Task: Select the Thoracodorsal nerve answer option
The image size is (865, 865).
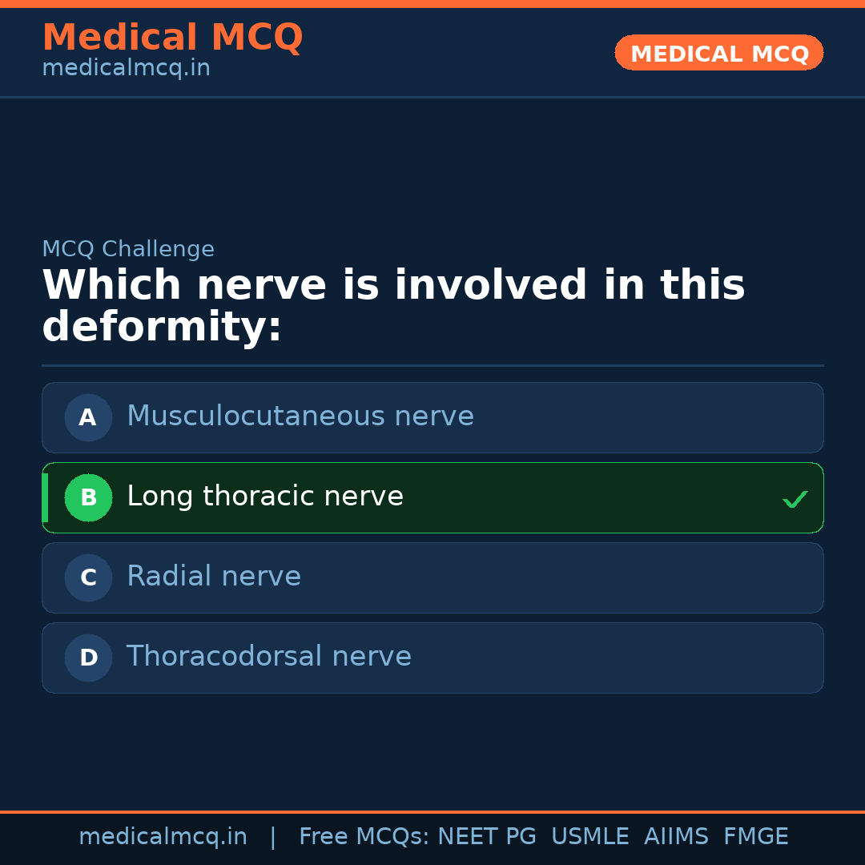Action: tap(432, 658)
